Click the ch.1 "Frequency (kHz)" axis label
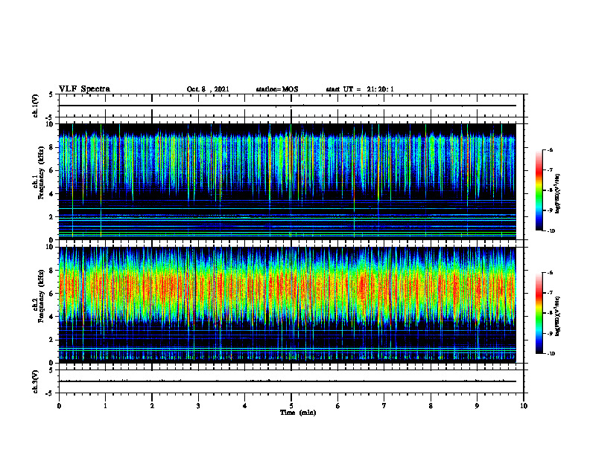This screenshot has height=455, width=590. (41, 172)
